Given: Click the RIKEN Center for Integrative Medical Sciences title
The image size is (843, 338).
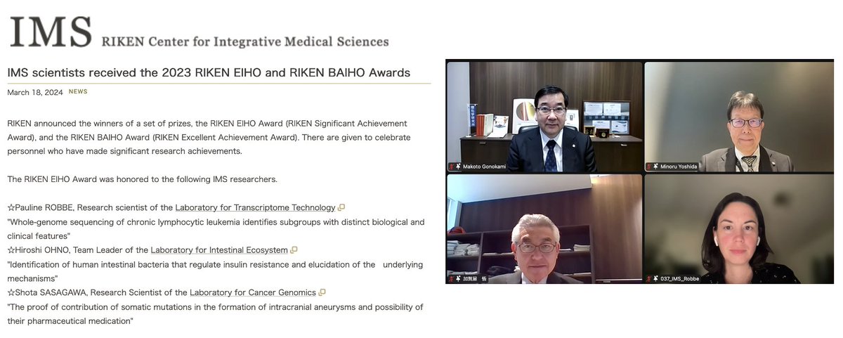Looking at the screenshot, I should [245, 41].
